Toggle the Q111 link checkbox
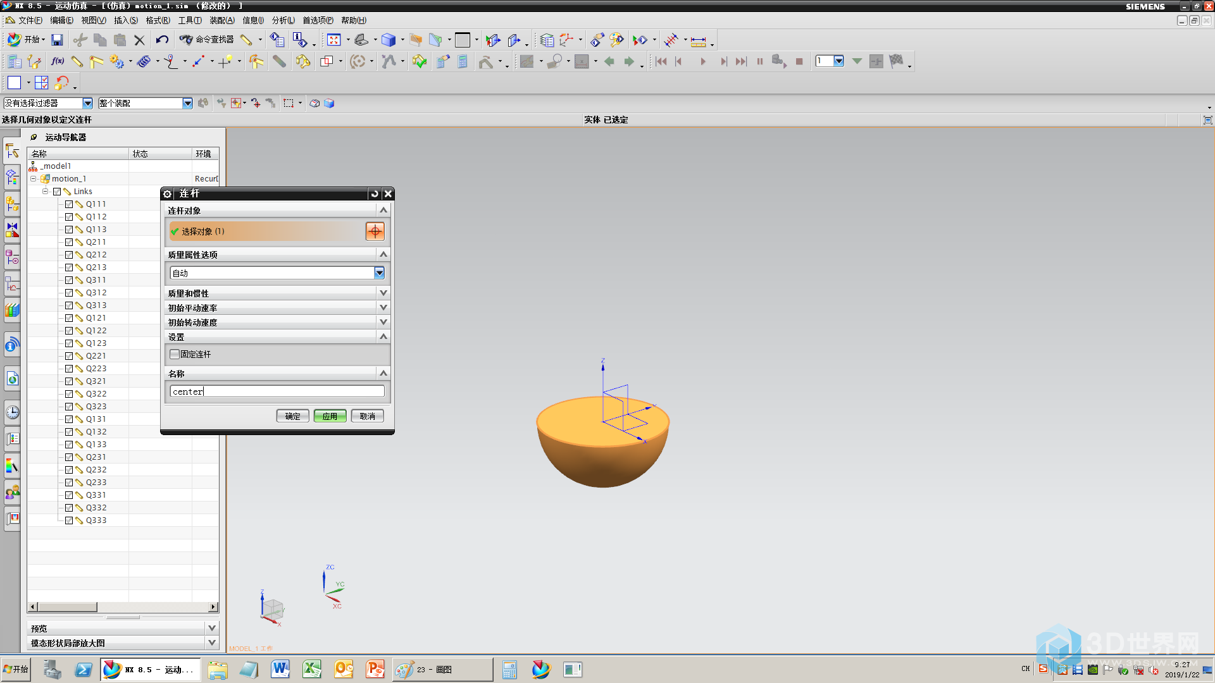The height and width of the screenshot is (683, 1215). (69, 204)
